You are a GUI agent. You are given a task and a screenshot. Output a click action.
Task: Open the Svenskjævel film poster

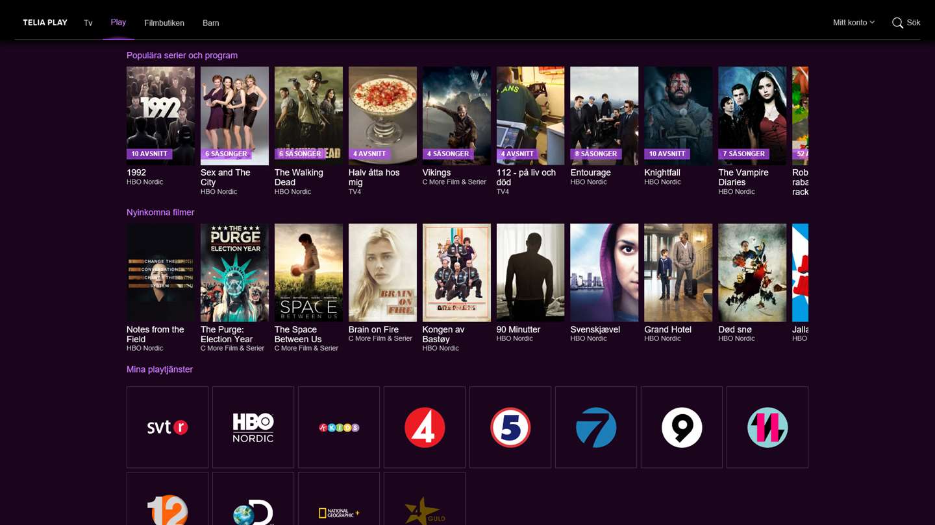click(x=605, y=273)
